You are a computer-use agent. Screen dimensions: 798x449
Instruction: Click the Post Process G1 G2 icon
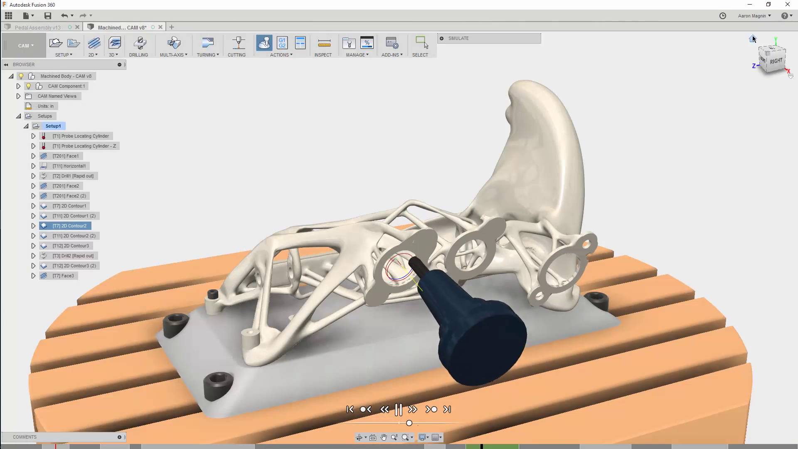click(x=282, y=43)
